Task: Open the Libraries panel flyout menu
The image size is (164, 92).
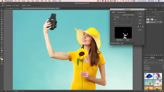Action: click(x=163, y=57)
